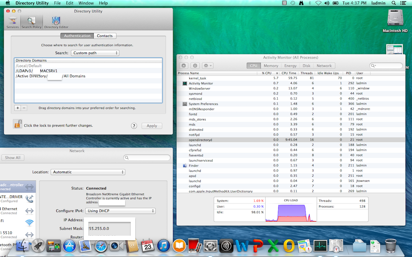Viewport: 412px width, 257px height.
Task: Open Finder in the Dock
Action: click(23, 246)
